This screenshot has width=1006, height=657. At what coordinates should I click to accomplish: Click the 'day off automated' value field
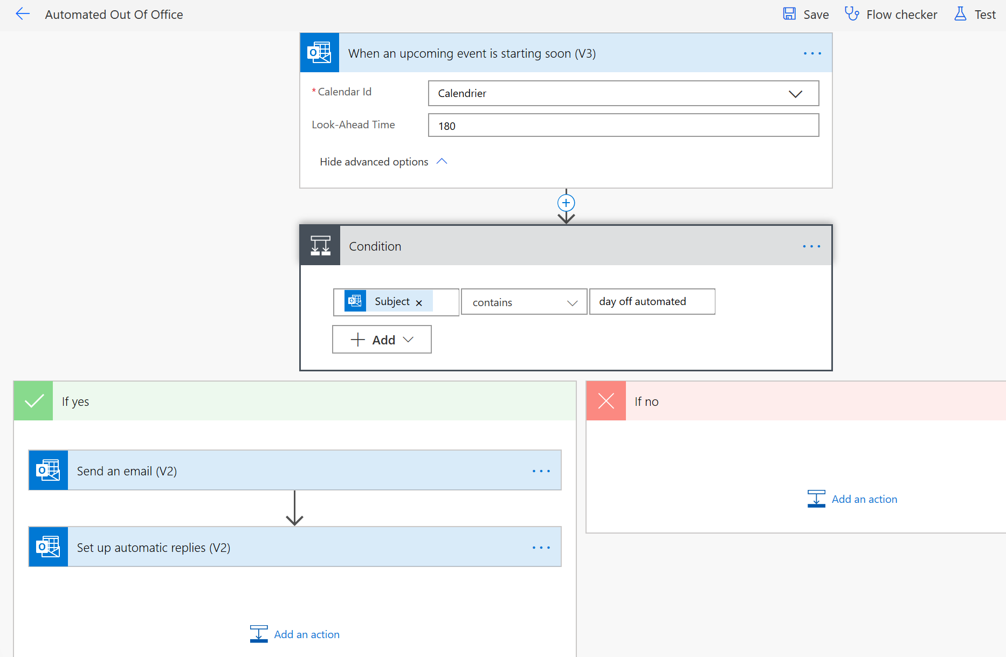652,302
